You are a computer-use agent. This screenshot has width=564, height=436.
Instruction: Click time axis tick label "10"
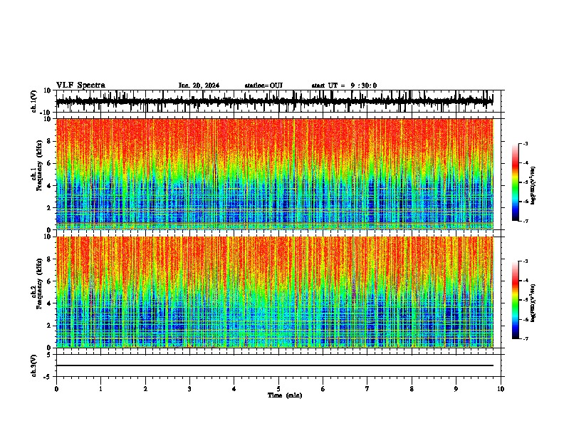[x=501, y=389]
